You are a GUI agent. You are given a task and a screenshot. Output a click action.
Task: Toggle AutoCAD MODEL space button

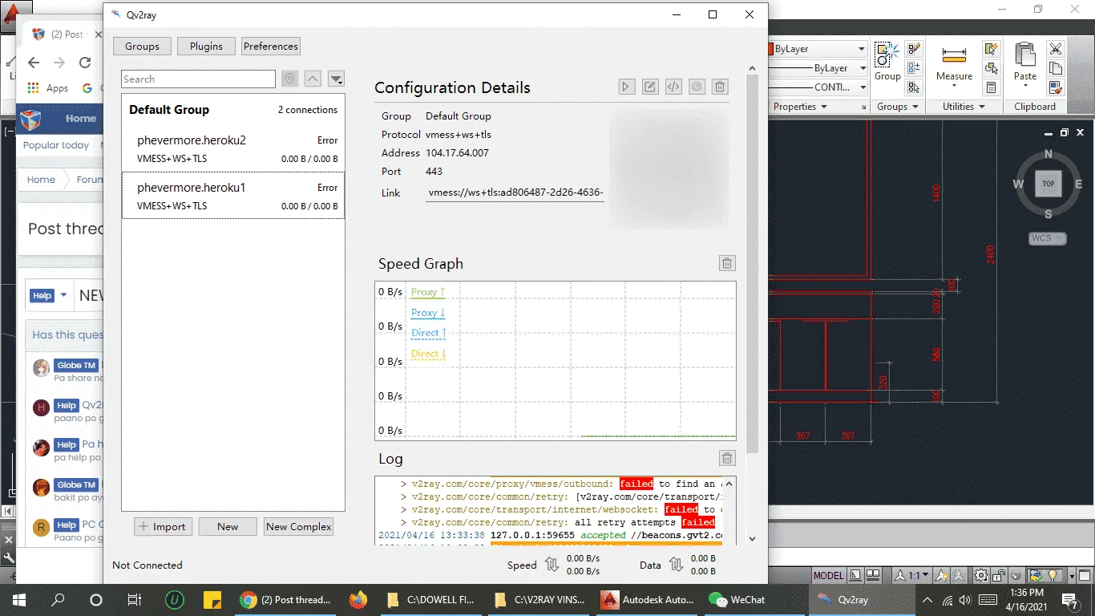829,576
